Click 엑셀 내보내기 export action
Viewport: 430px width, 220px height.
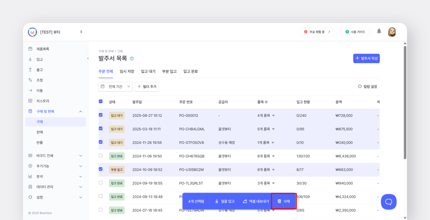256,201
